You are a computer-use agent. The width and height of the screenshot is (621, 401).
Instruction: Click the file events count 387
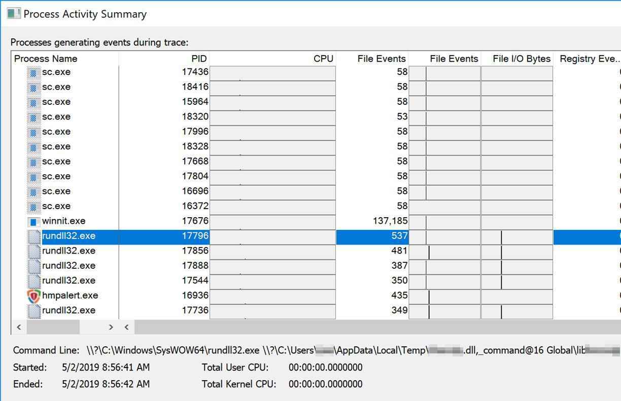399,266
